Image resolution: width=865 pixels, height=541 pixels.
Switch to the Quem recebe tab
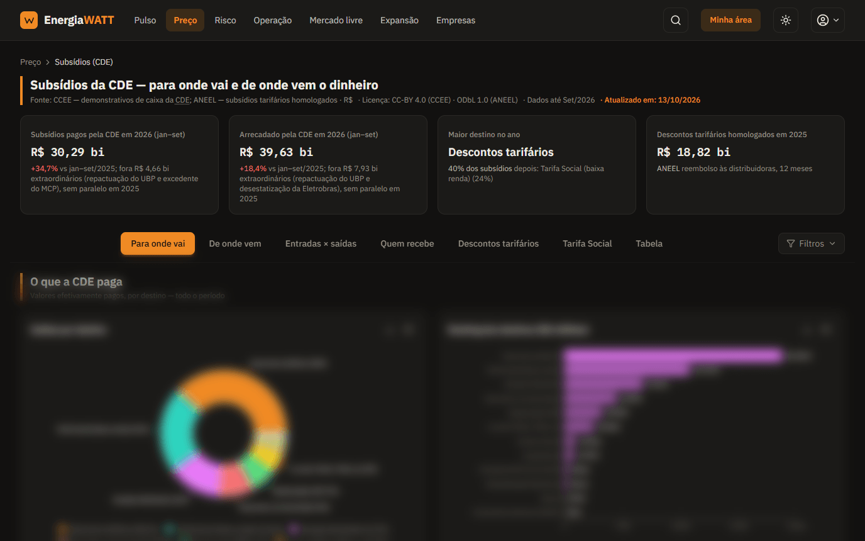pos(407,243)
